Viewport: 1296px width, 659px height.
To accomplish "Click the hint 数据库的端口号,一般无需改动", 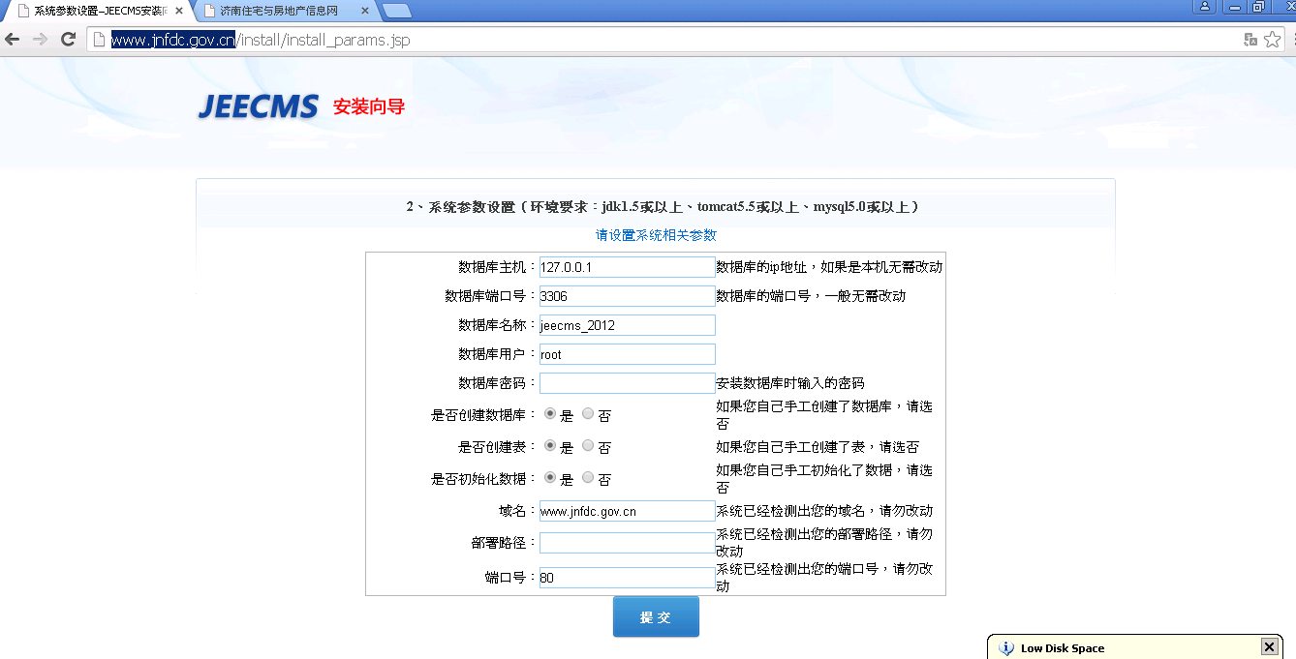I will click(x=811, y=296).
